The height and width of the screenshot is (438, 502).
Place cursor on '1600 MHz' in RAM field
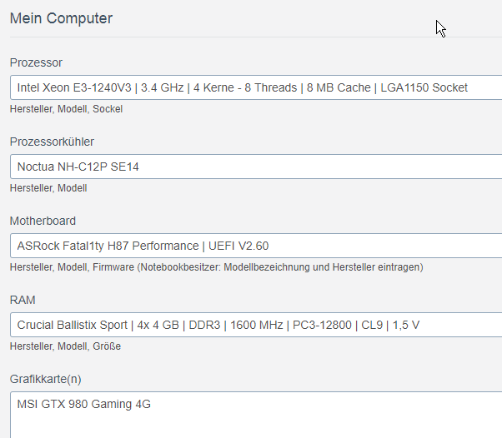pyautogui.click(x=257, y=325)
